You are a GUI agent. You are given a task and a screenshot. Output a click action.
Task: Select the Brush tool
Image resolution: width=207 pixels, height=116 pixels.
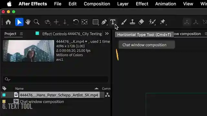pyautogui.click(x=124, y=22)
